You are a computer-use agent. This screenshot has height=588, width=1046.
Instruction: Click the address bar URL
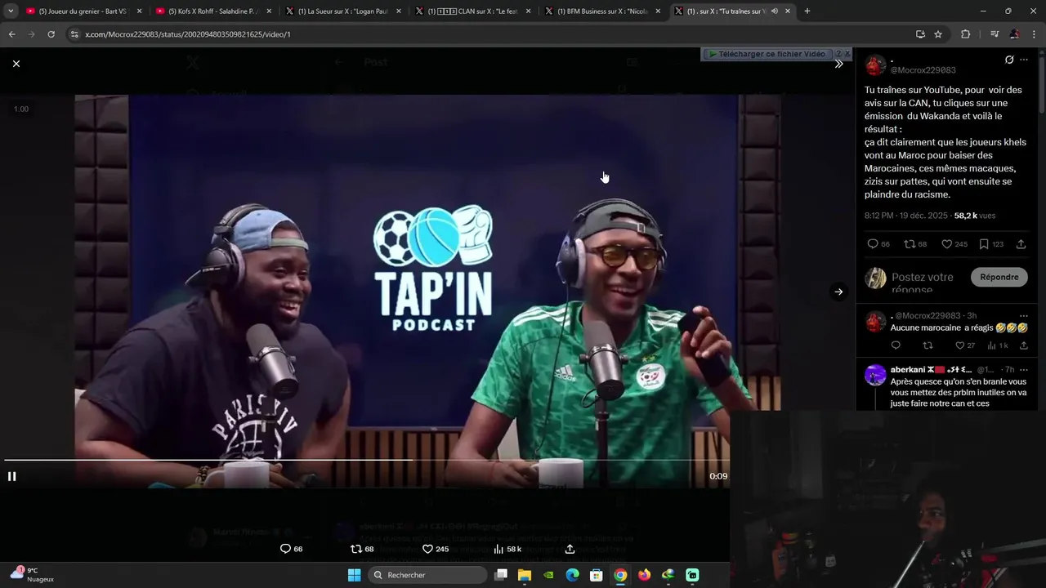[188, 34]
